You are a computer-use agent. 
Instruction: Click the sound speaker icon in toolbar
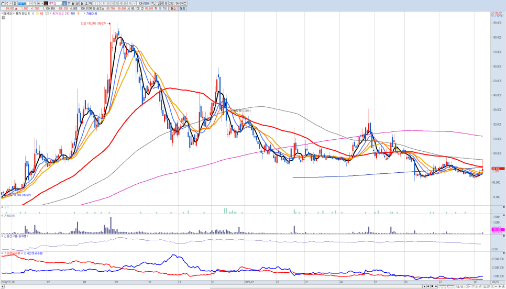coord(39,3)
